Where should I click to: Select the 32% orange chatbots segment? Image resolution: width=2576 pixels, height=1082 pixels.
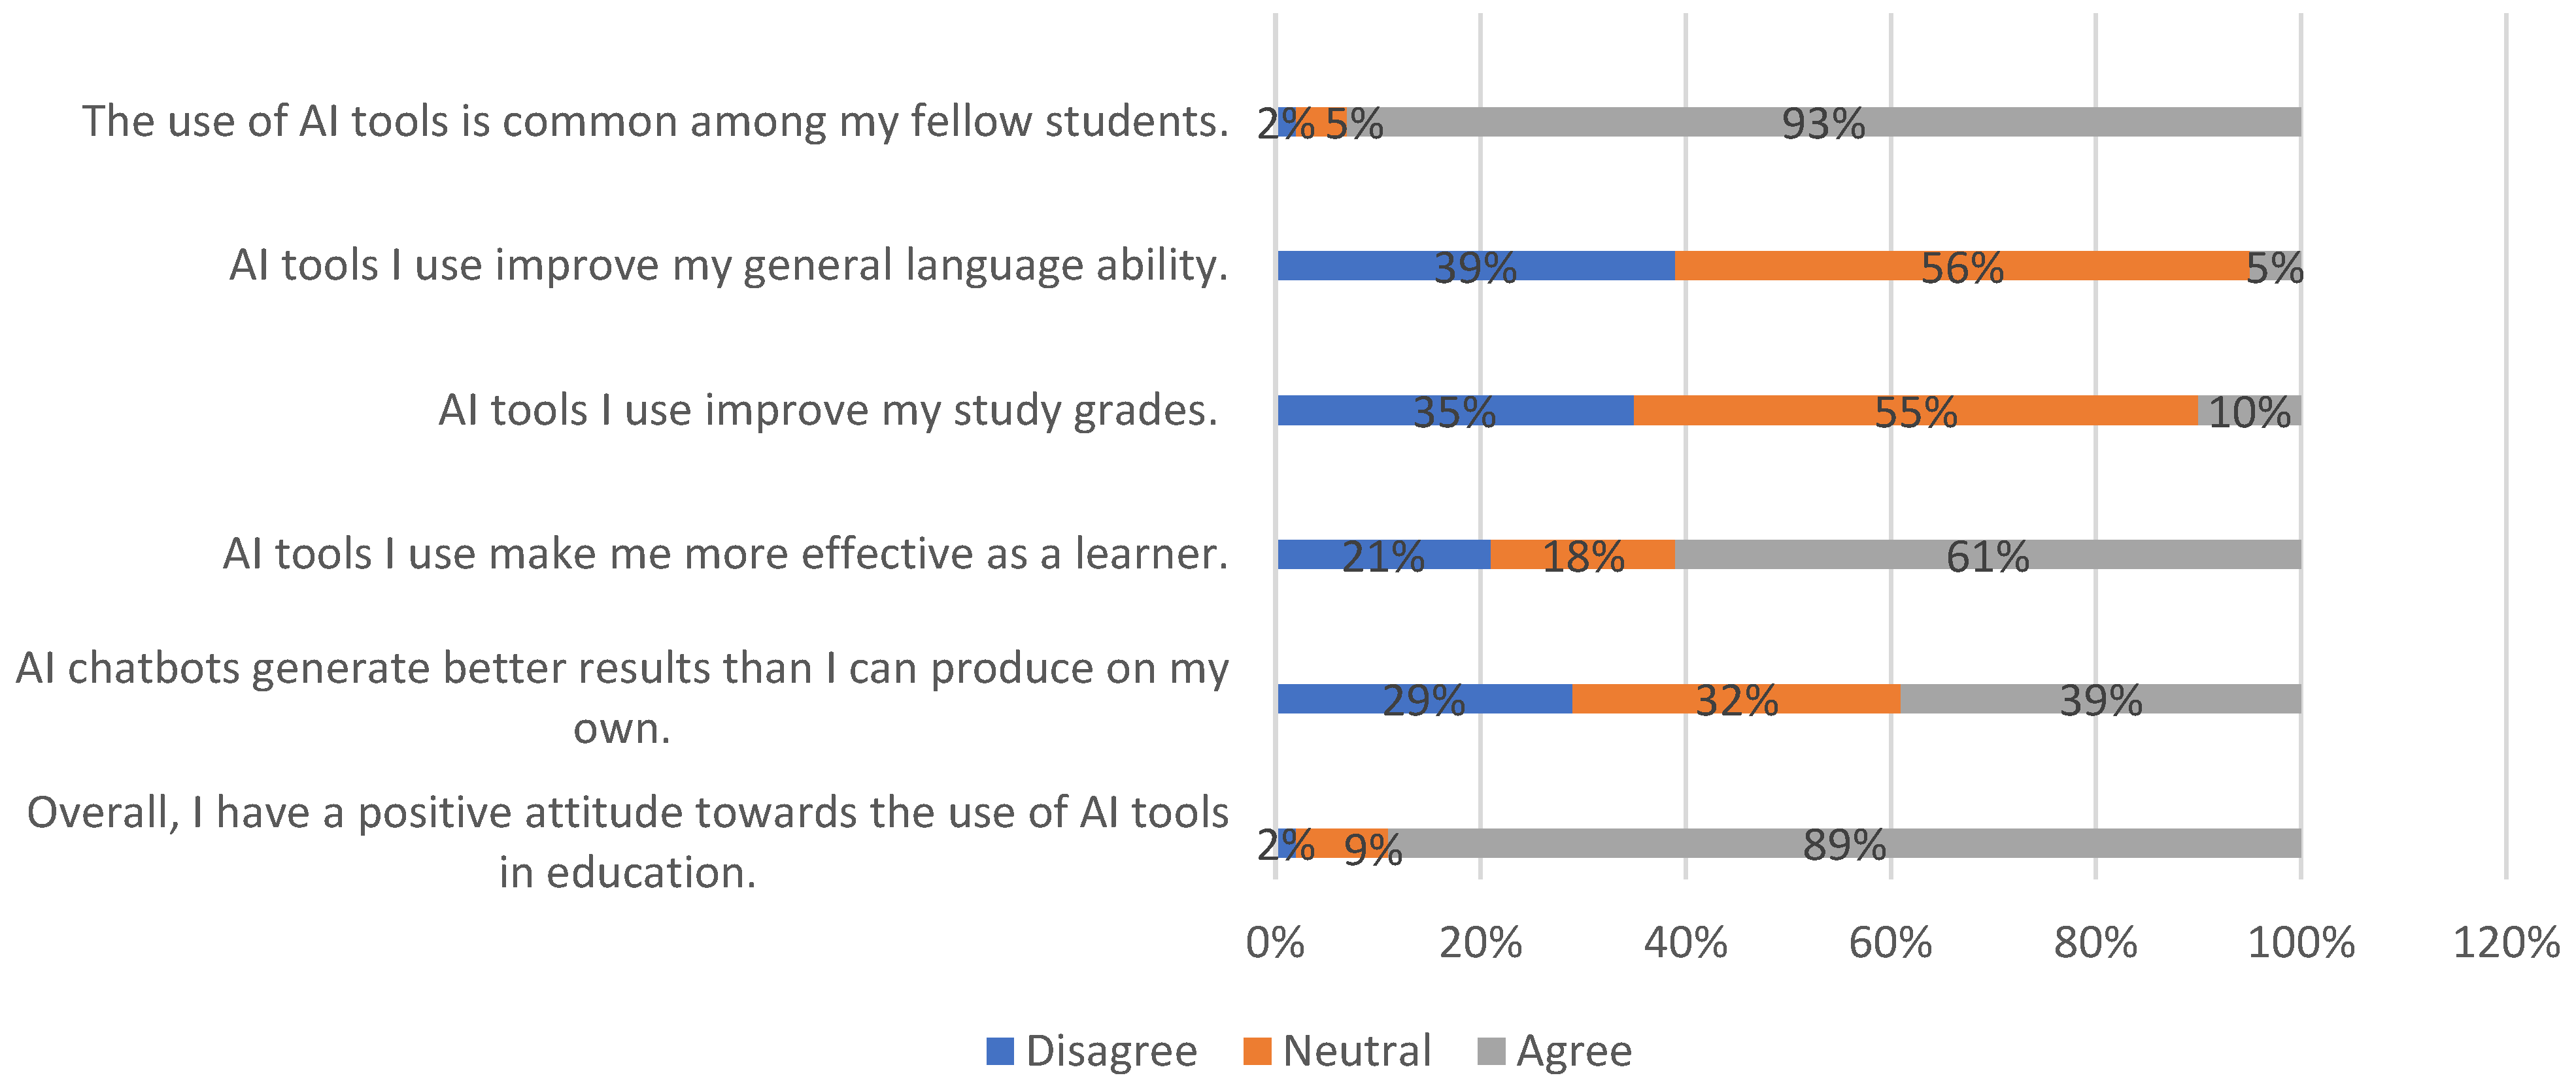tap(1736, 698)
